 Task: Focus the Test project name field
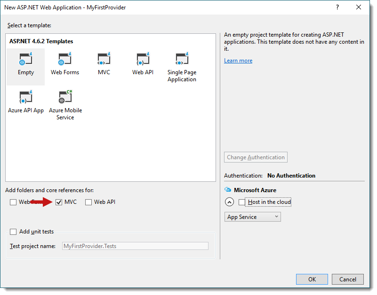135,246
